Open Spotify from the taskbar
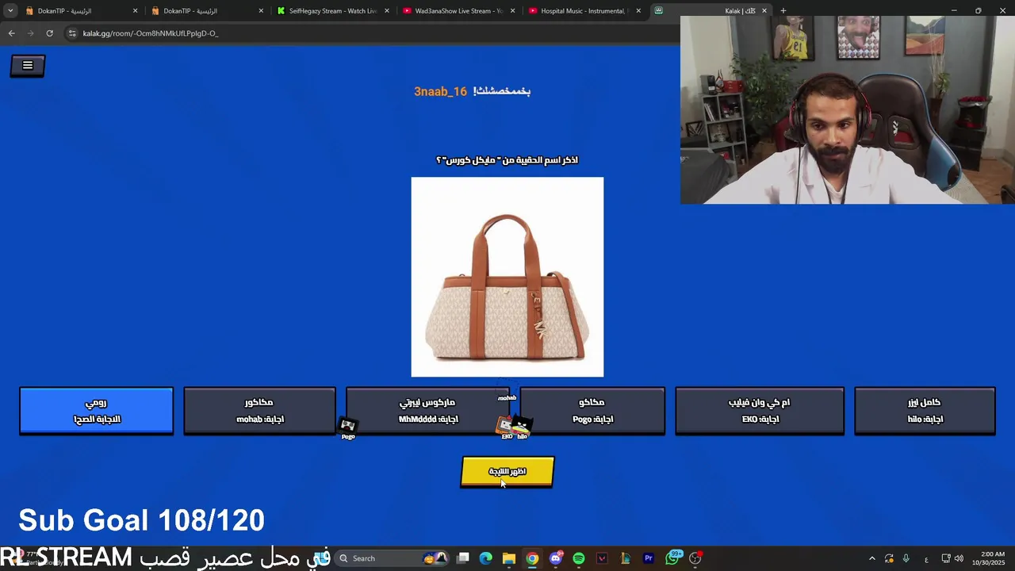The image size is (1015, 571). (x=579, y=558)
